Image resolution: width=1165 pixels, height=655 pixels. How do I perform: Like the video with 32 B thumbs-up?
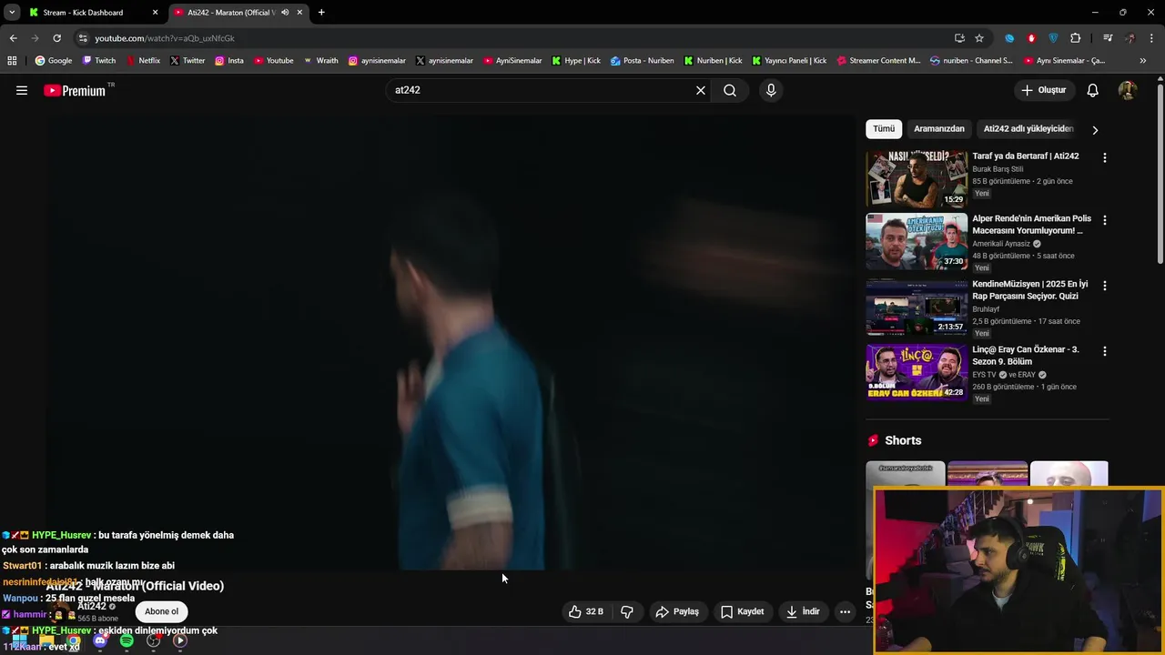tap(585, 611)
